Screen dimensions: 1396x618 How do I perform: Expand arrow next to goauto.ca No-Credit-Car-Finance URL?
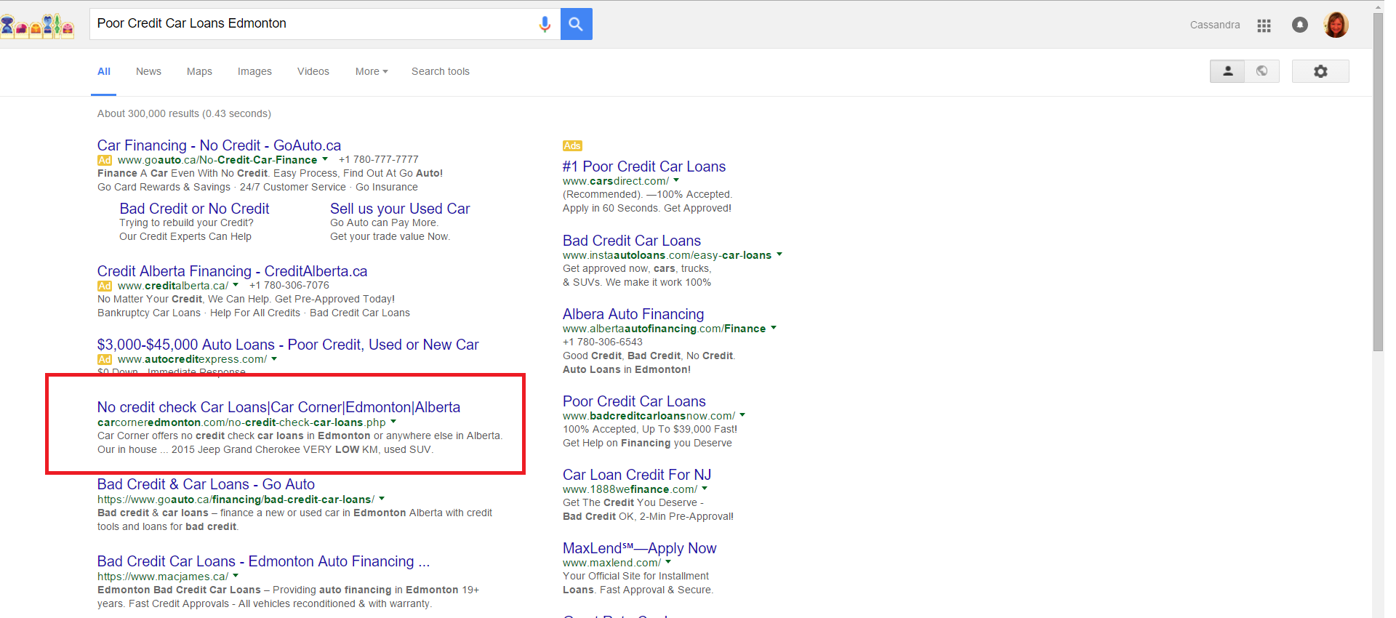[x=325, y=159]
